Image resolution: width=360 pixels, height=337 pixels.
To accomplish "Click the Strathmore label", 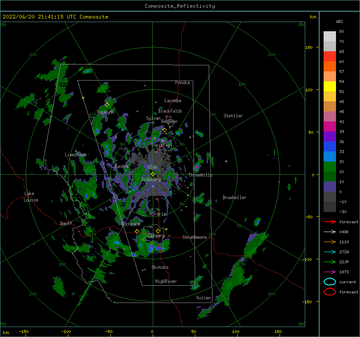I will [194, 237].
